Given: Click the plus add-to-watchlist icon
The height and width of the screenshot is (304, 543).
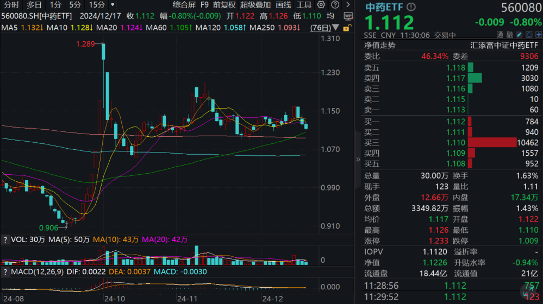Looking at the screenshot, I should click(x=539, y=35).
